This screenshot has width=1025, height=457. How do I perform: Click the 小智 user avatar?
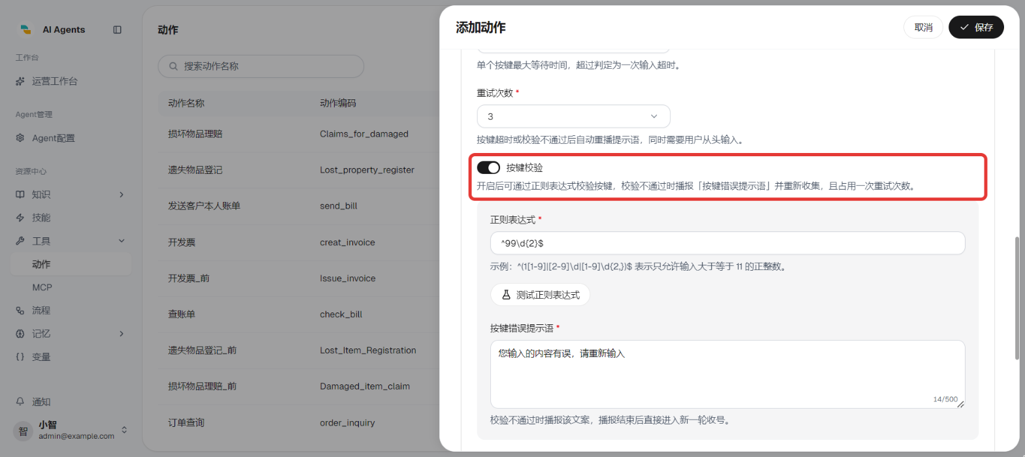pos(23,431)
